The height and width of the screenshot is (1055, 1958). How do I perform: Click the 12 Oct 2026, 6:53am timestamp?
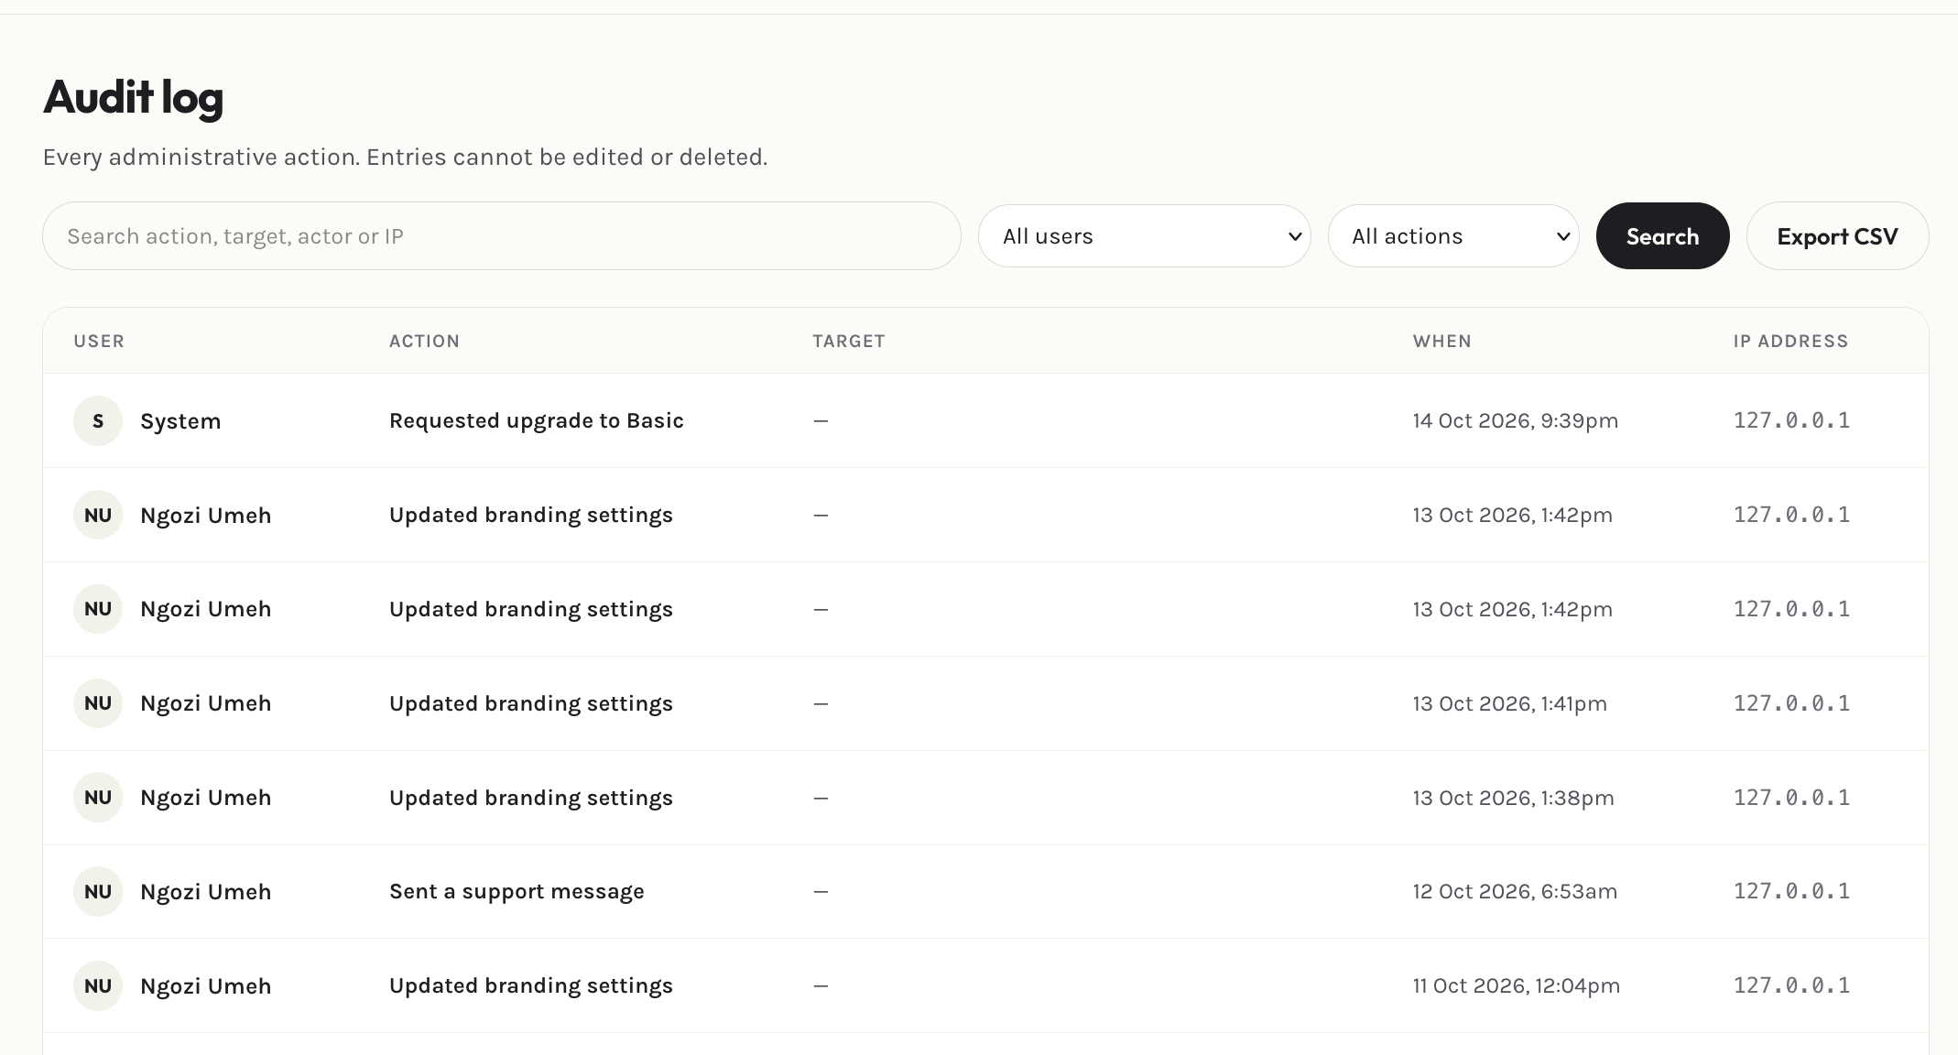pyautogui.click(x=1515, y=891)
